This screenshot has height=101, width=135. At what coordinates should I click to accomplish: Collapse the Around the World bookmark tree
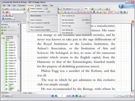(2, 38)
